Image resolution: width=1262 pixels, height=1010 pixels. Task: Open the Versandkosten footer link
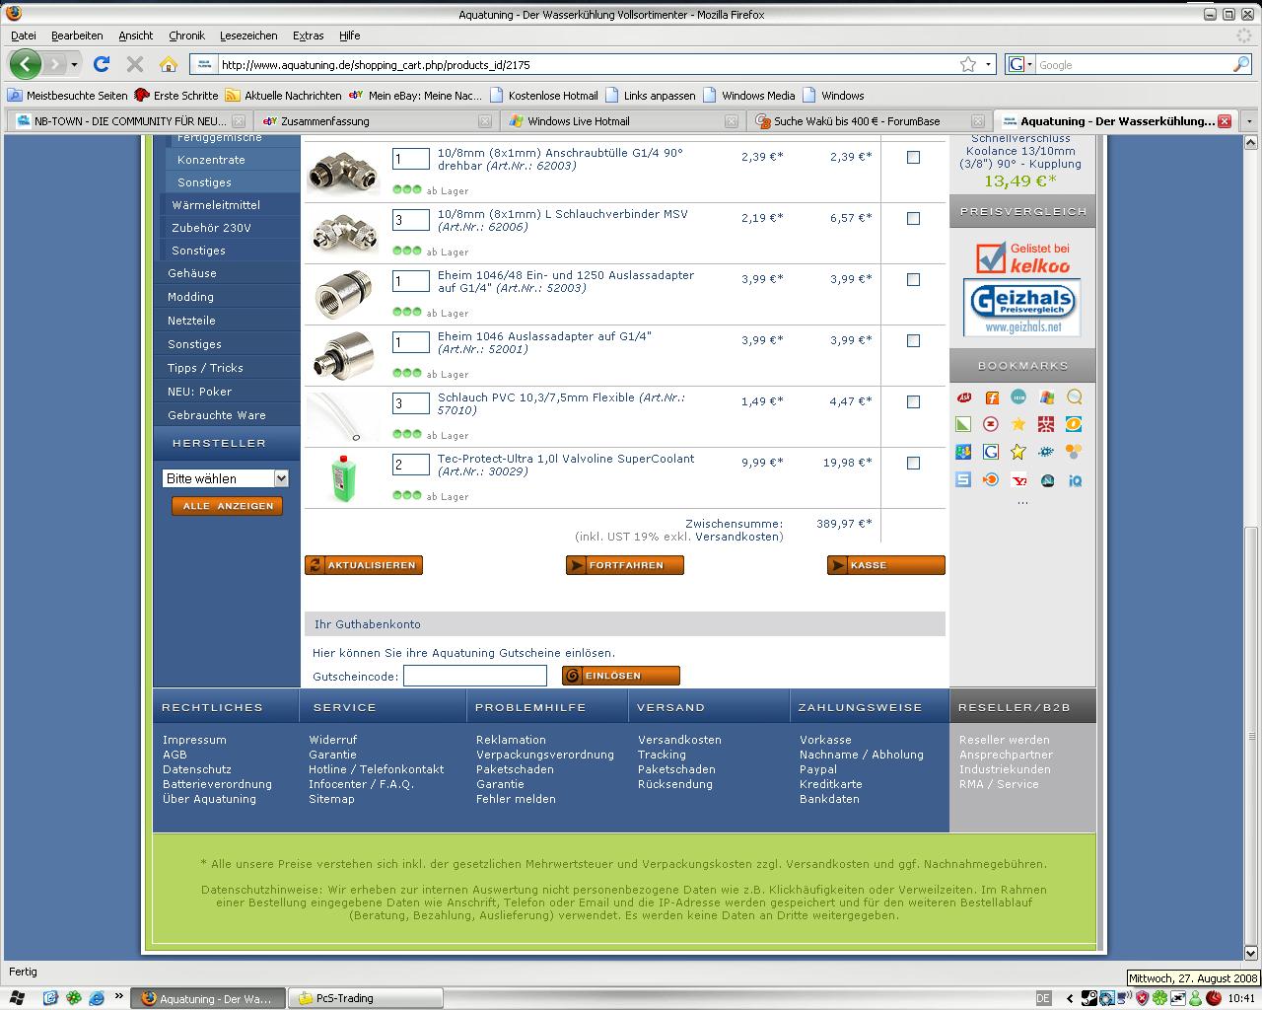click(x=679, y=740)
